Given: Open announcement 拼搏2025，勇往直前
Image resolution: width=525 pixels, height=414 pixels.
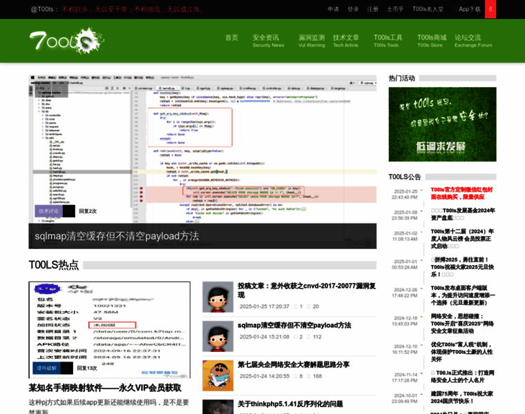Looking at the screenshot, I should [462, 267].
